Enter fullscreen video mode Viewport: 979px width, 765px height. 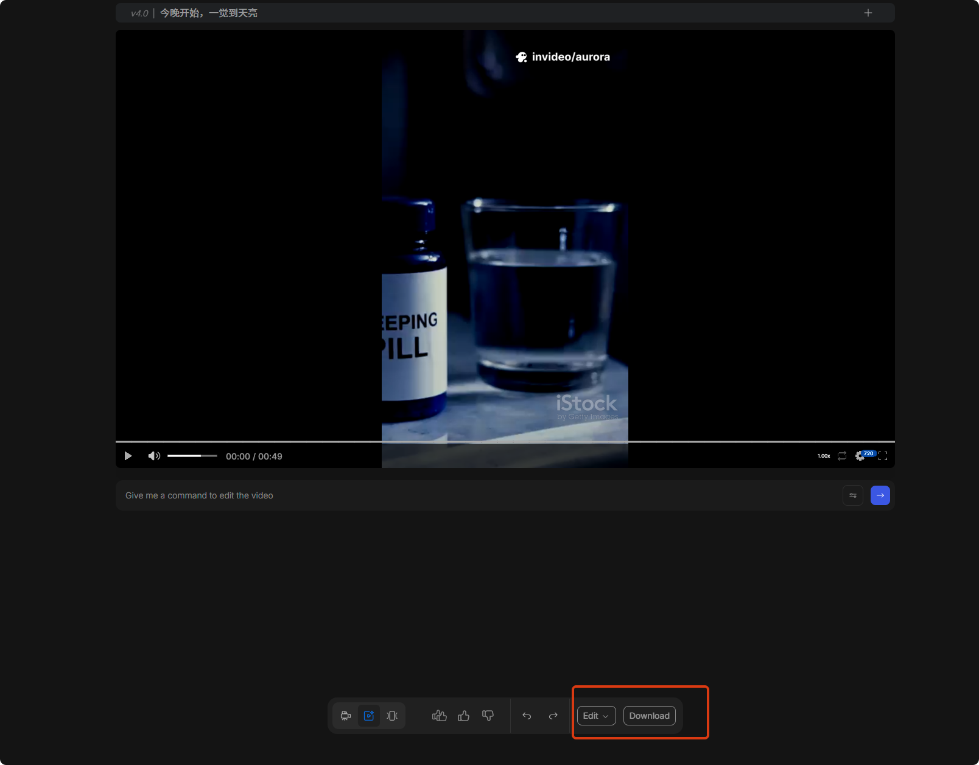click(883, 456)
